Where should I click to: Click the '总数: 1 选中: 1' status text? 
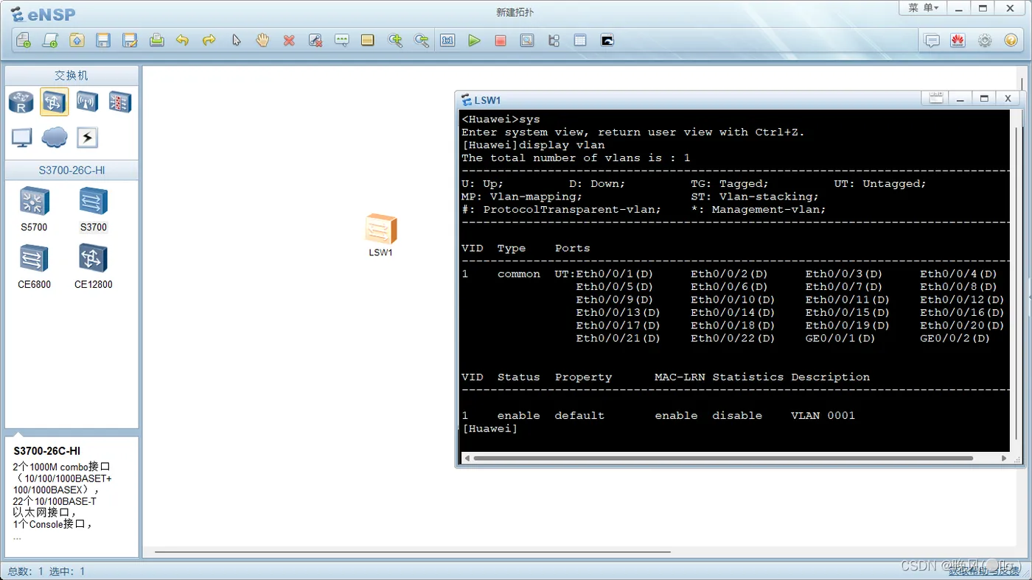46,571
